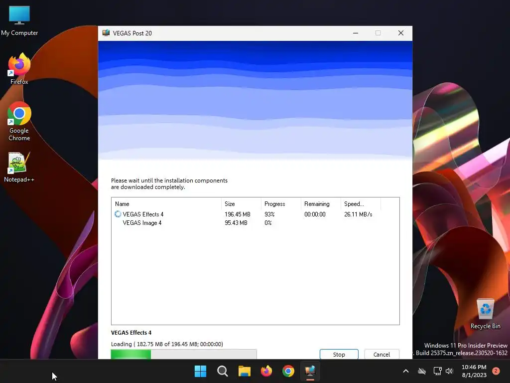Click VEGAS Post 20 title bar icon

tap(106, 33)
